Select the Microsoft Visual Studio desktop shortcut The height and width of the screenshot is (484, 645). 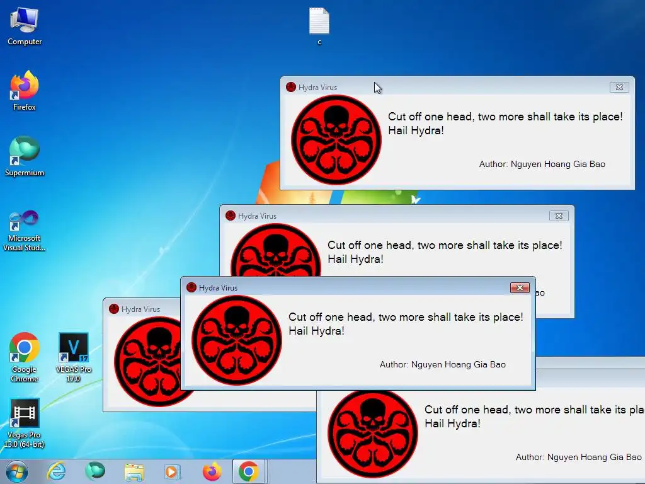coord(25,231)
